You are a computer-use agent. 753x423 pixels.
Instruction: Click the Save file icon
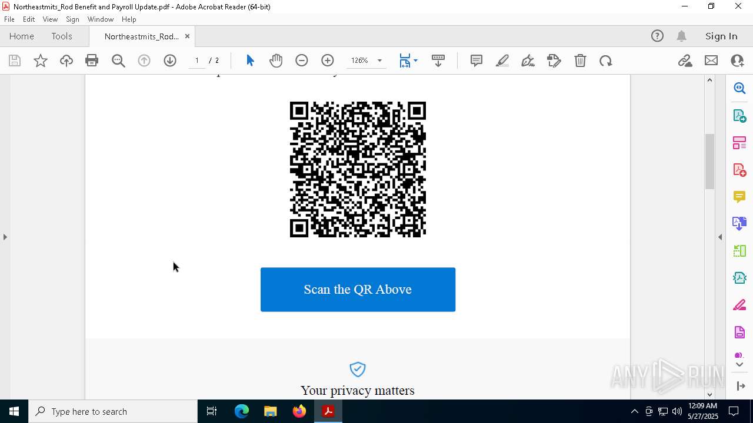[x=15, y=61]
